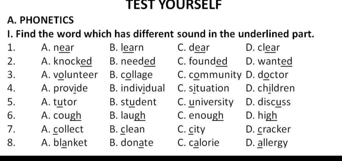Select A. near in question 1

57,47
